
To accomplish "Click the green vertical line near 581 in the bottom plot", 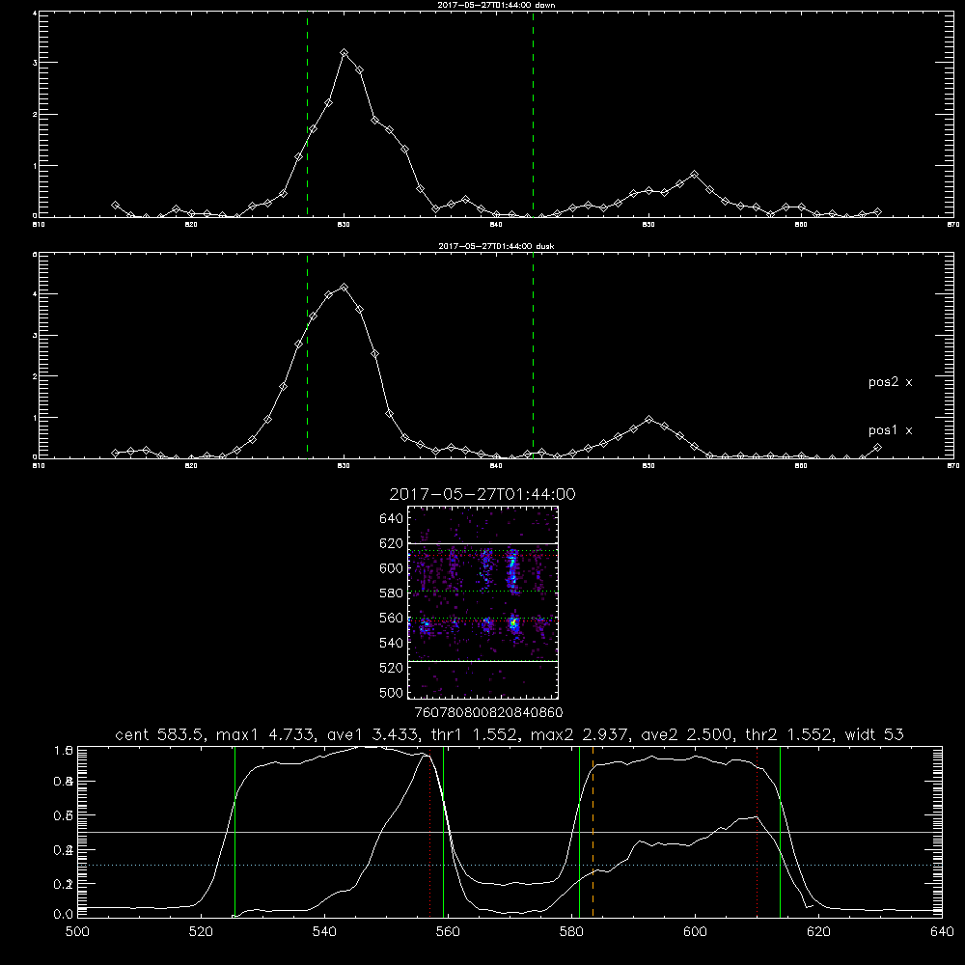I will click(579, 832).
